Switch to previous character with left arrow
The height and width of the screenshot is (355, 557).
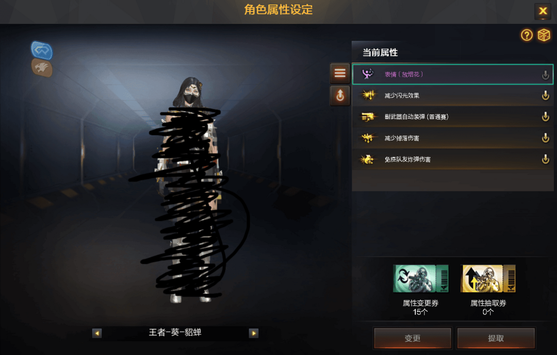pyautogui.click(x=97, y=333)
